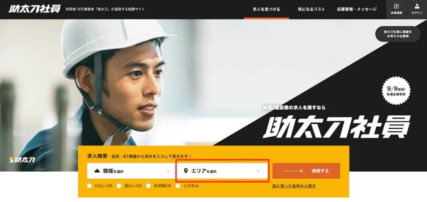Follow the 前に使った条件から探す link
The height and width of the screenshot is (202, 427).
click(294, 186)
